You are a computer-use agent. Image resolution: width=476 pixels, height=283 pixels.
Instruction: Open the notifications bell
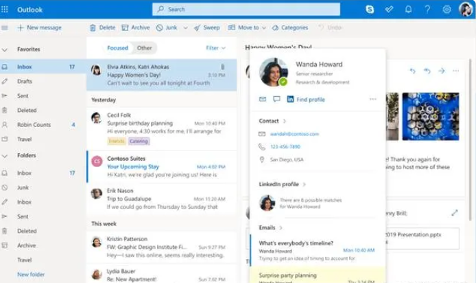pyautogui.click(x=408, y=10)
